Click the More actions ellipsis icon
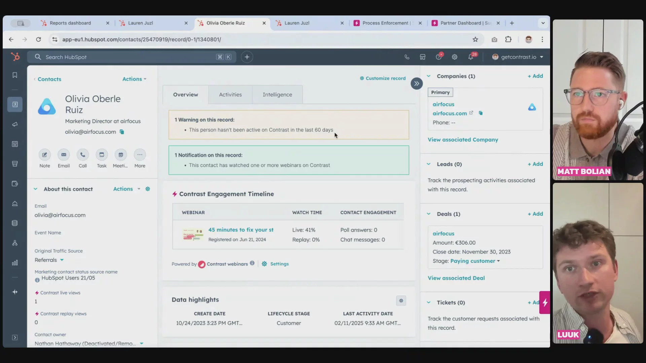This screenshot has width=646, height=363. (x=140, y=155)
